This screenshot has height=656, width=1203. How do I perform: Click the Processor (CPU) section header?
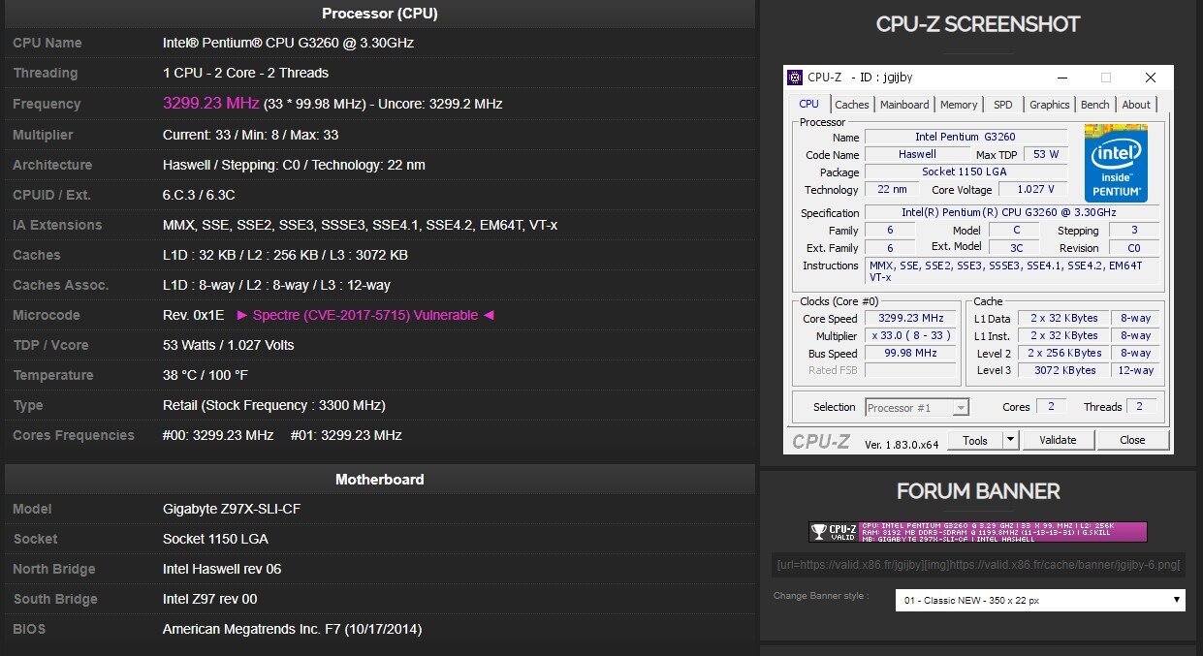[380, 14]
